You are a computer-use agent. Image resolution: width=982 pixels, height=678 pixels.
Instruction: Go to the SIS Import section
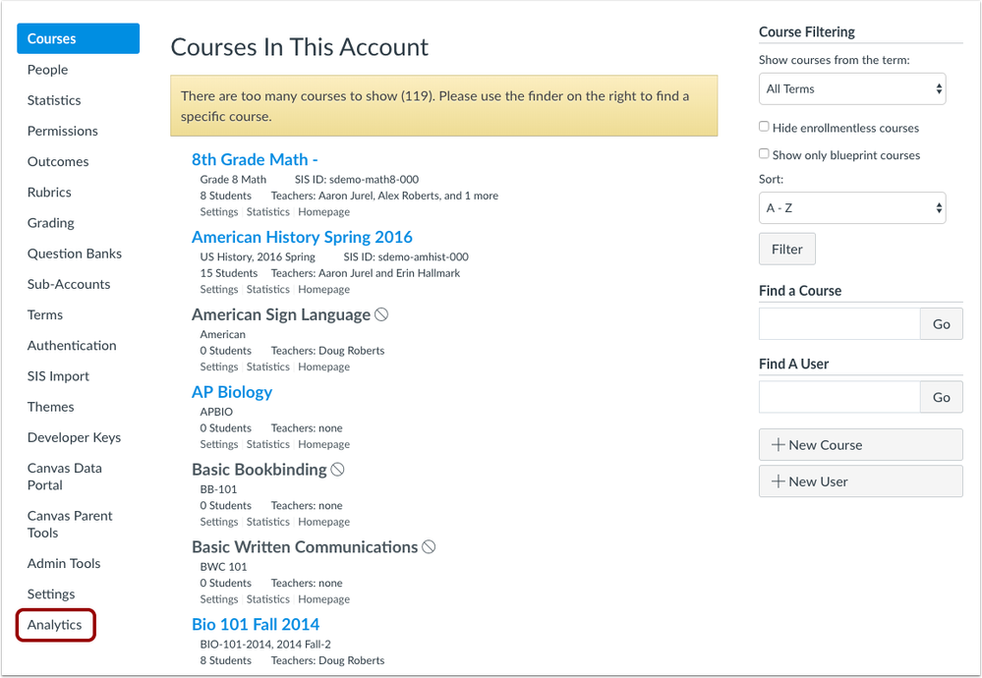[x=57, y=375]
